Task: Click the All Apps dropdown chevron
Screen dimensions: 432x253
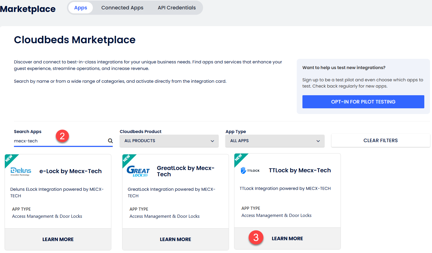Action: point(318,141)
